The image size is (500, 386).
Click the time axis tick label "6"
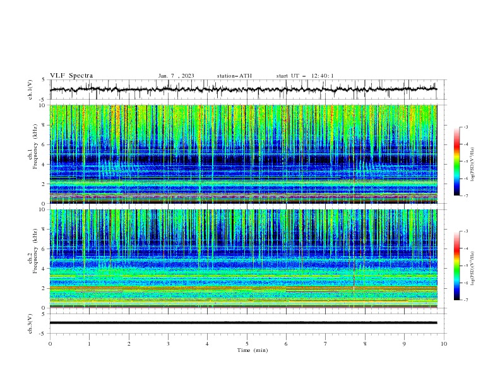286,344
